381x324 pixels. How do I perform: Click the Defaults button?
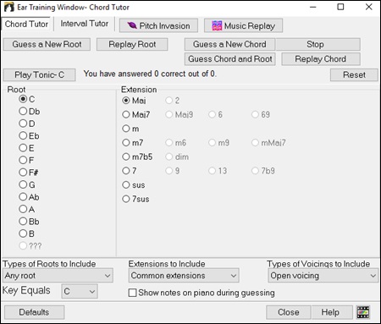[34, 312]
